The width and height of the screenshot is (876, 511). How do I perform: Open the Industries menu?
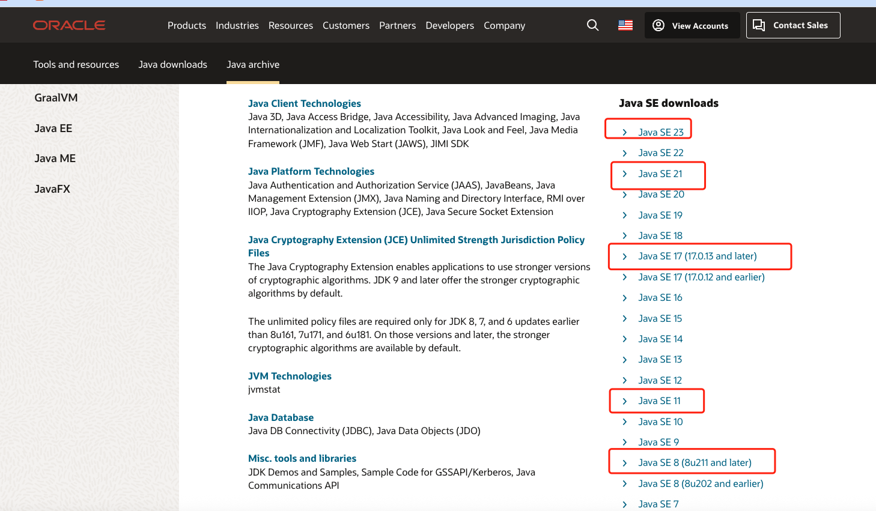tap(237, 25)
